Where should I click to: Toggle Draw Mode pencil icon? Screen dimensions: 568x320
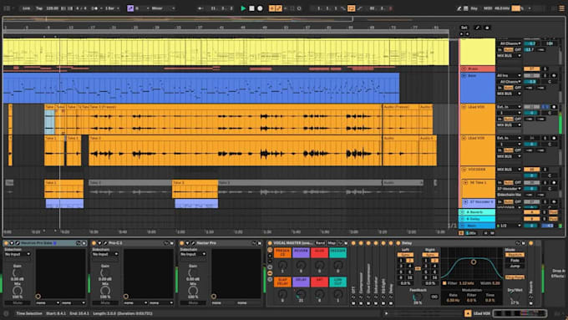pos(459,8)
